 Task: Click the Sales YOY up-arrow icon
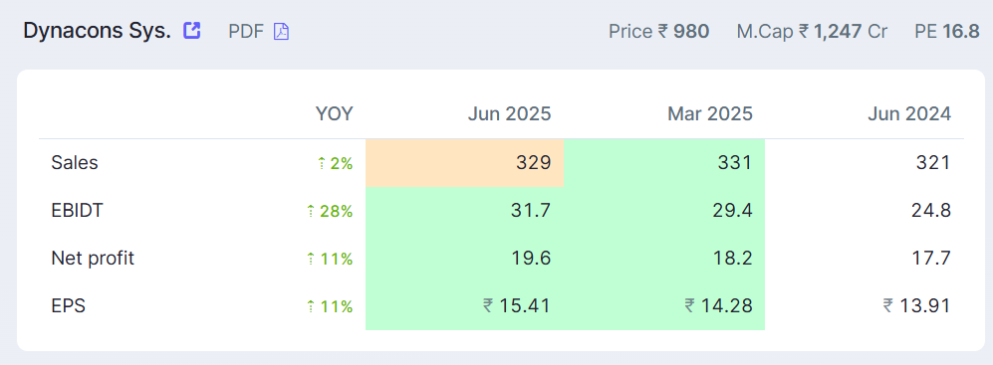pyautogui.click(x=321, y=164)
